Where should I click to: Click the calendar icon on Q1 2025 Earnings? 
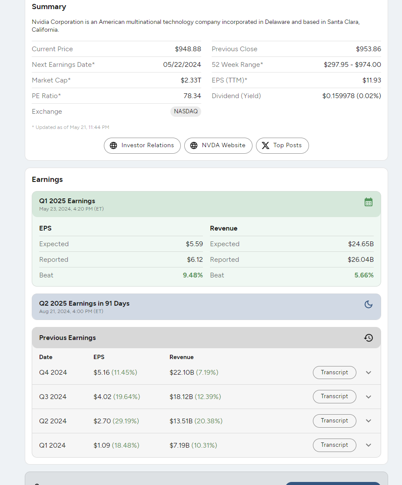tap(369, 202)
